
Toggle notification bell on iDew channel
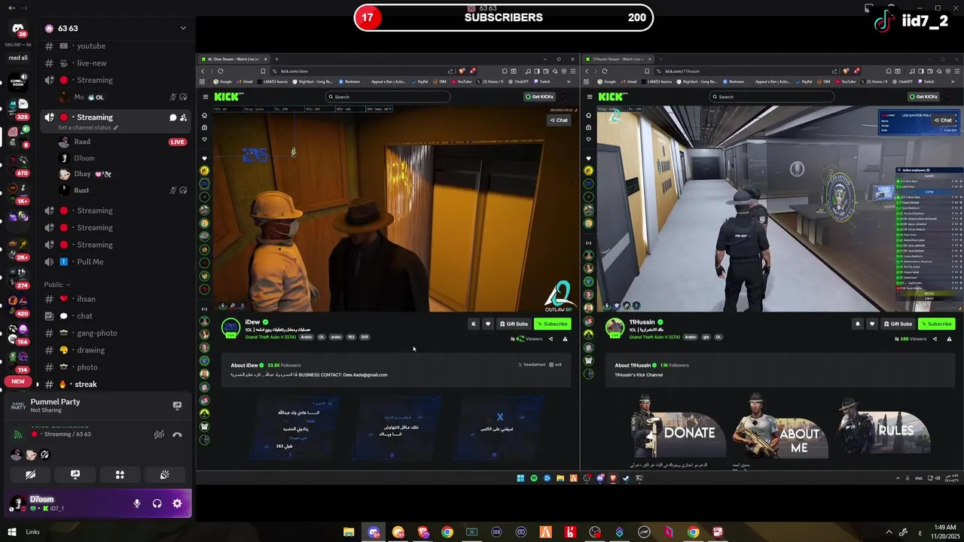pyautogui.click(x=473, y=324)
